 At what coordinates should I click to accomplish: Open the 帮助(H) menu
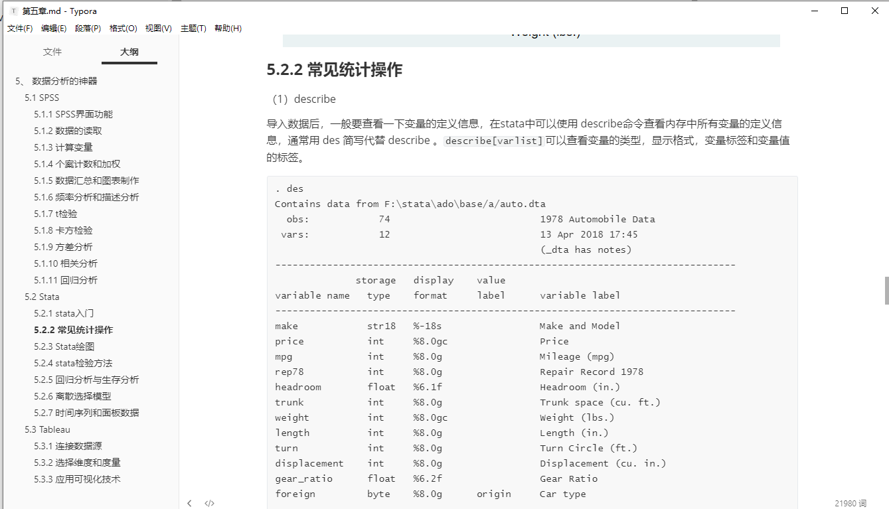pos(228,29)
